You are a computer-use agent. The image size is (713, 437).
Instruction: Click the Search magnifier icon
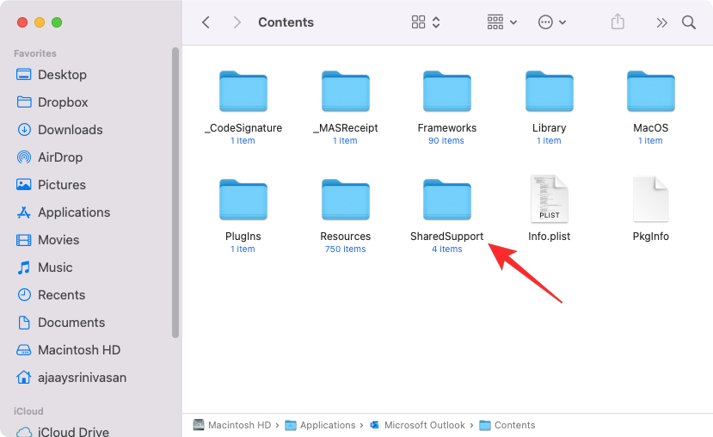pos(689,22)
